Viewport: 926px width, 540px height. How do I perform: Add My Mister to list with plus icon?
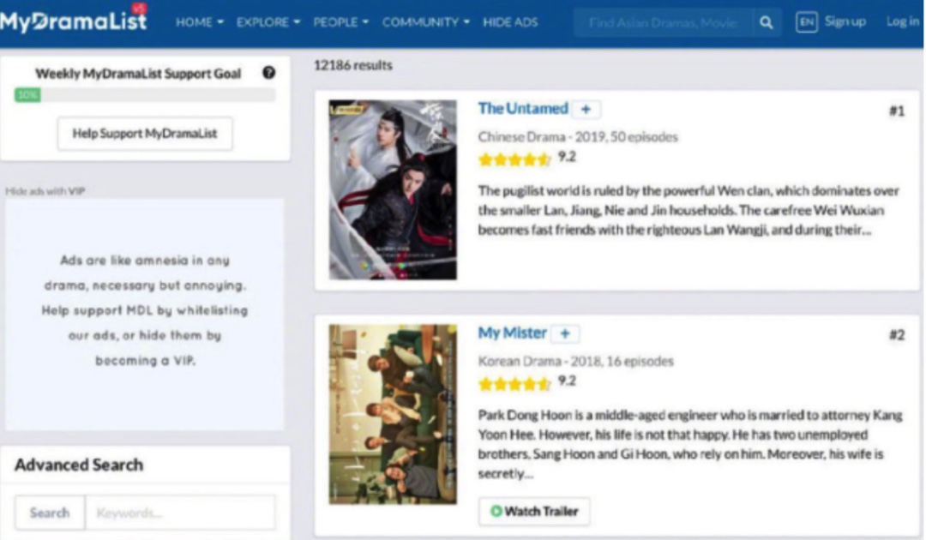point(565,334)
